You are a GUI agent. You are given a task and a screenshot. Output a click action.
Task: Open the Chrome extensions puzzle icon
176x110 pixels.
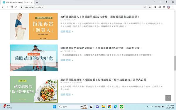click(155, 7)
